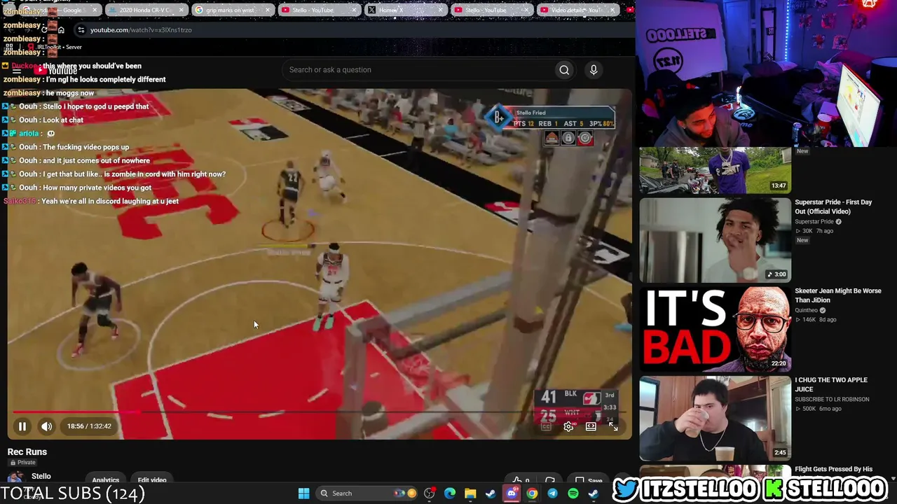This screenshot has width=897, height=504.
Task: Open Discord from the taskbar
Action: [x=512, y=493]
